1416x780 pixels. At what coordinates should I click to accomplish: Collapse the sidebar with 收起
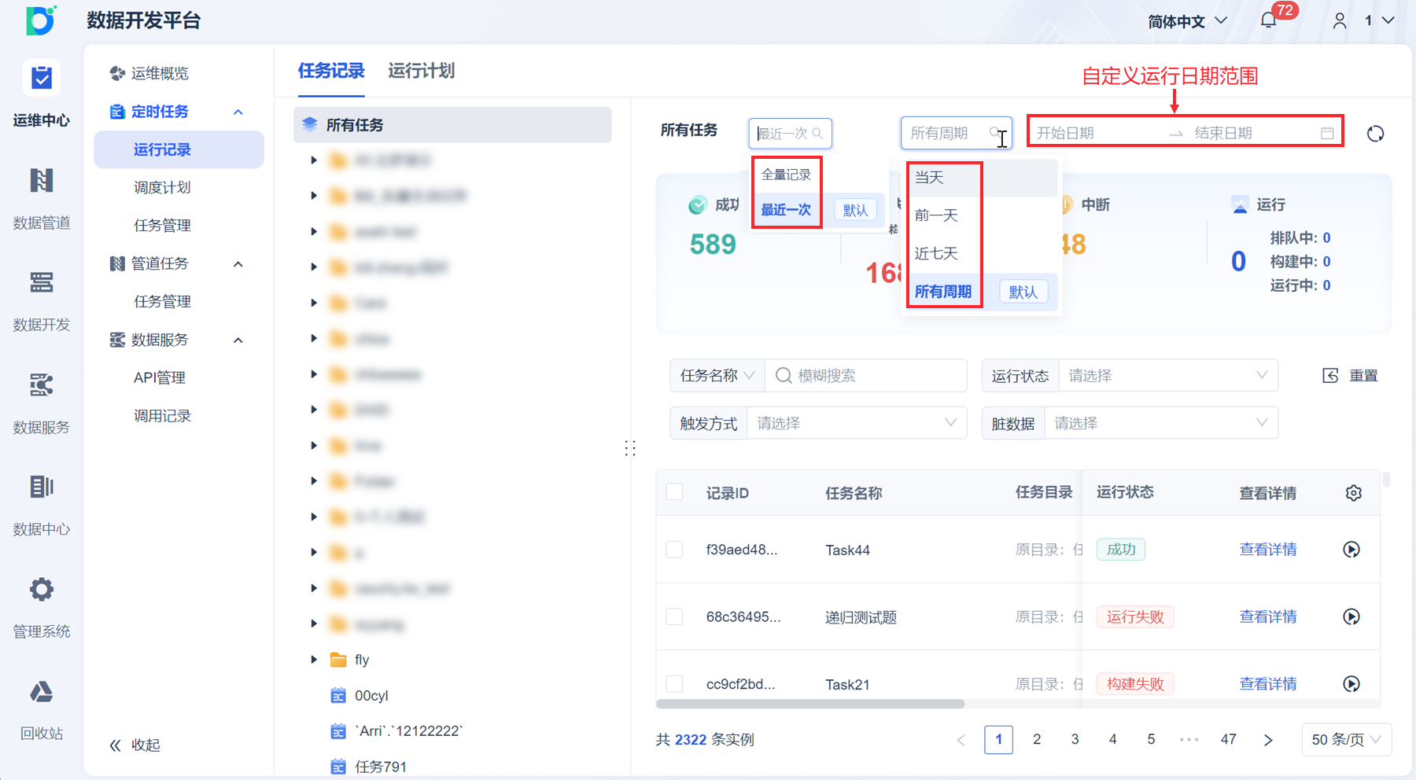pos(135,745)
